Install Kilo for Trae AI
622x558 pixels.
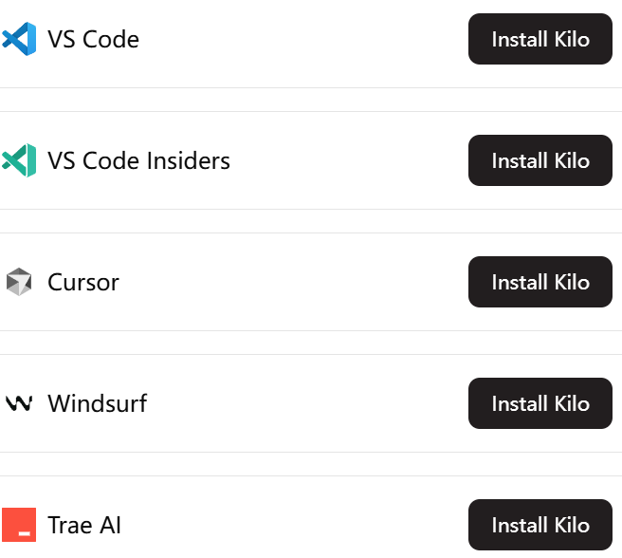pyautogui.click(x=540, y=525)
